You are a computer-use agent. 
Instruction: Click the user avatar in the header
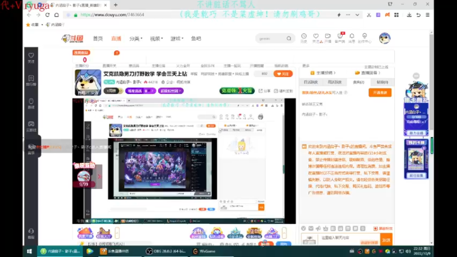click(x=384, y=38)
